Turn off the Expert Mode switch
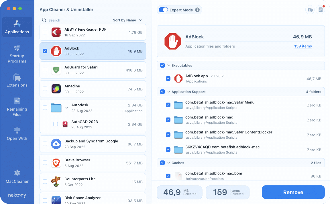Image resolution: width=330 pixels, height=204 pixels. pos(163,10)
